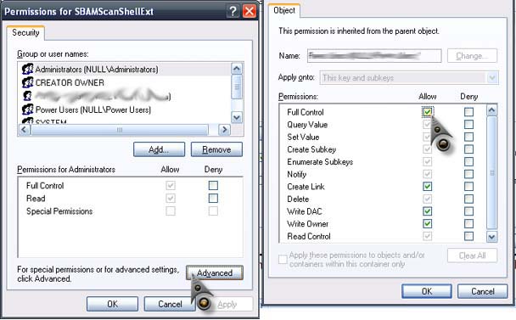Click Cancel in the Permissions dialog

170,304
